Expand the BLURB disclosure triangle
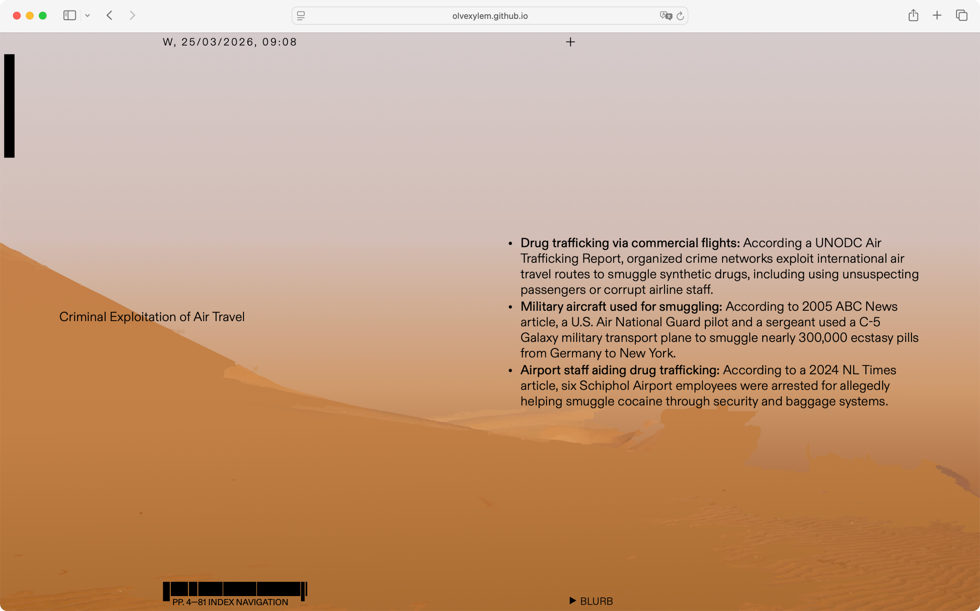 coord(572,600)
